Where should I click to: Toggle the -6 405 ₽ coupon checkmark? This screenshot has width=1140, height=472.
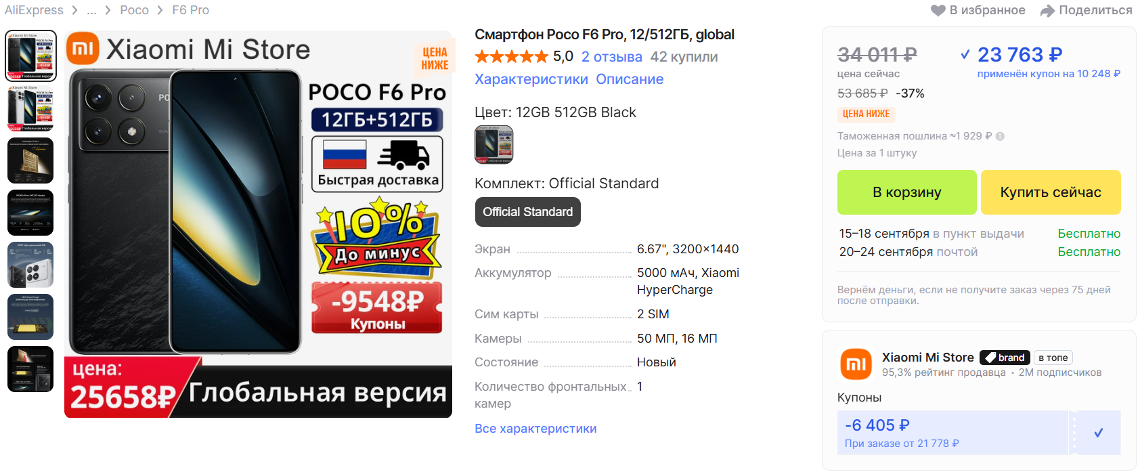(1098, 432)
